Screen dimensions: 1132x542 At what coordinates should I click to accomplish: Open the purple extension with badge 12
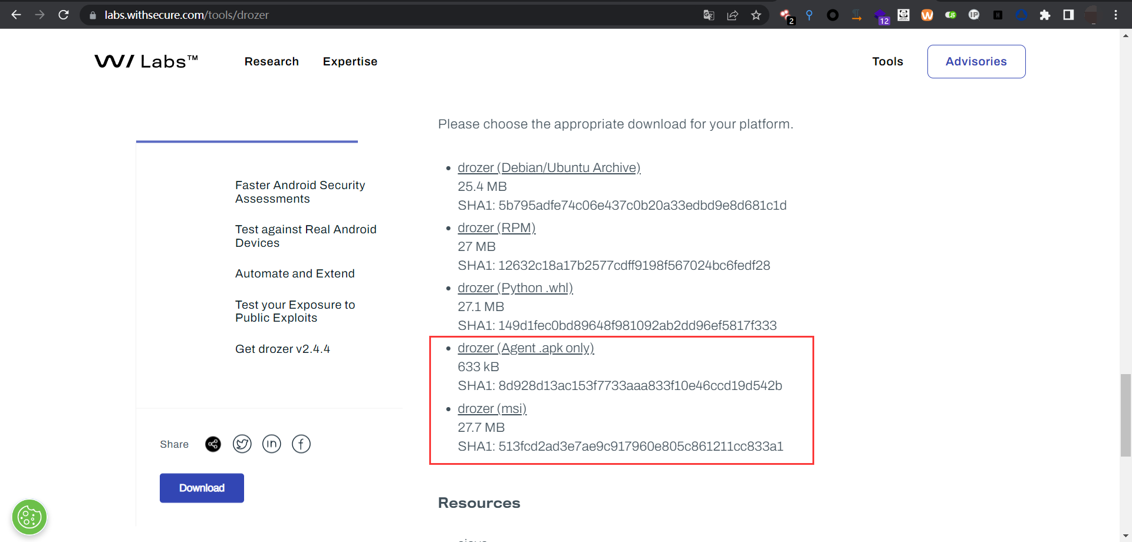click(x=881, y=16)
